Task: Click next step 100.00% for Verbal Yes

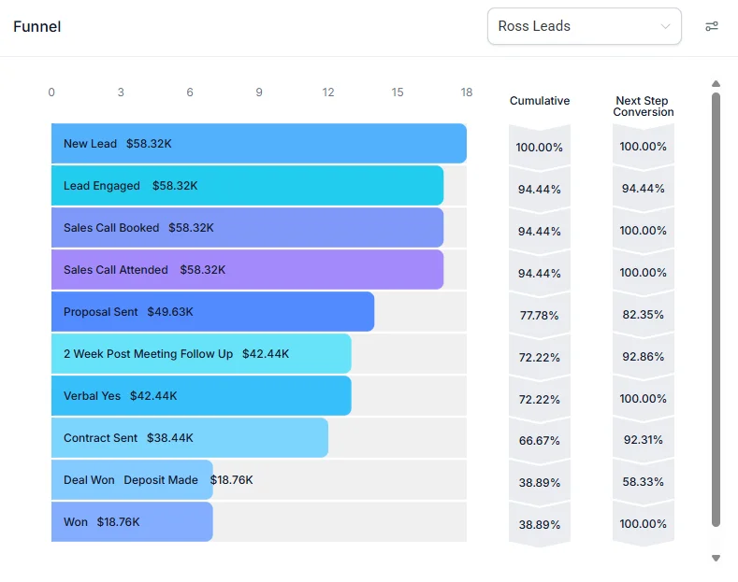Action: tap(643, 398)
